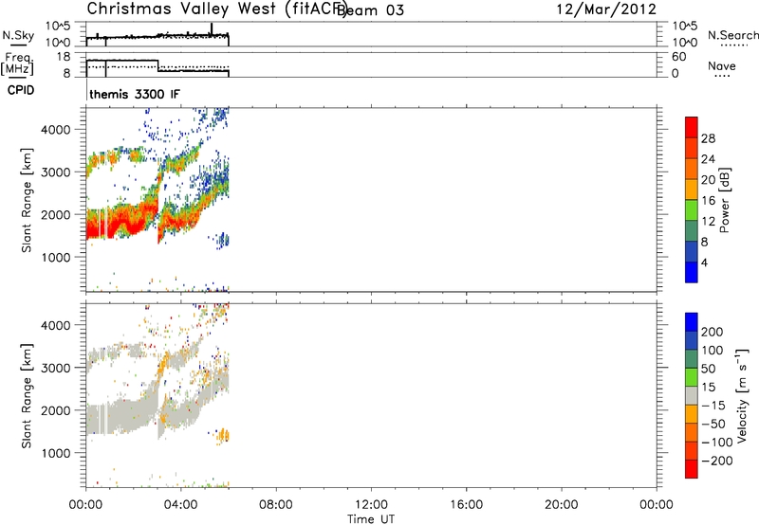
Task: Click the '1000' tick on velocity panel
Action: [x=56, y=454]
